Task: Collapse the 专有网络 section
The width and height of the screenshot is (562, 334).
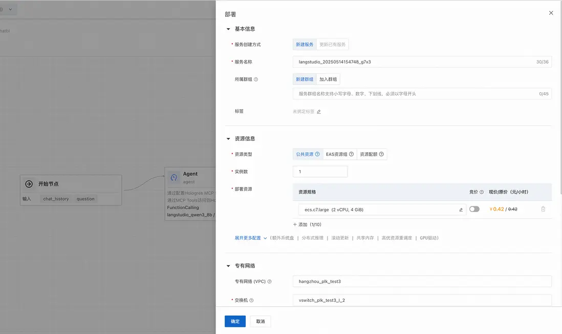Action: (228, 266)
